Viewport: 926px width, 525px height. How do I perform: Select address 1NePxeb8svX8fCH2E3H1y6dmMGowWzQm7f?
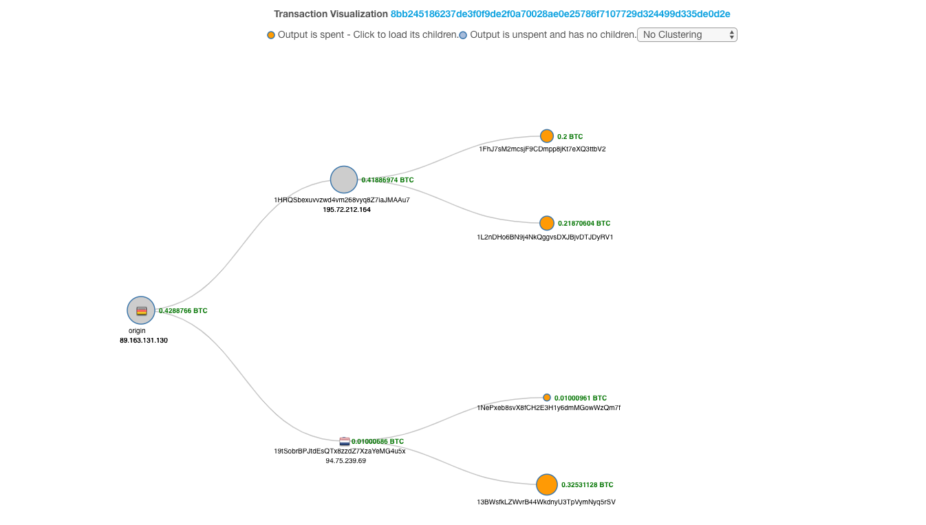548,408
